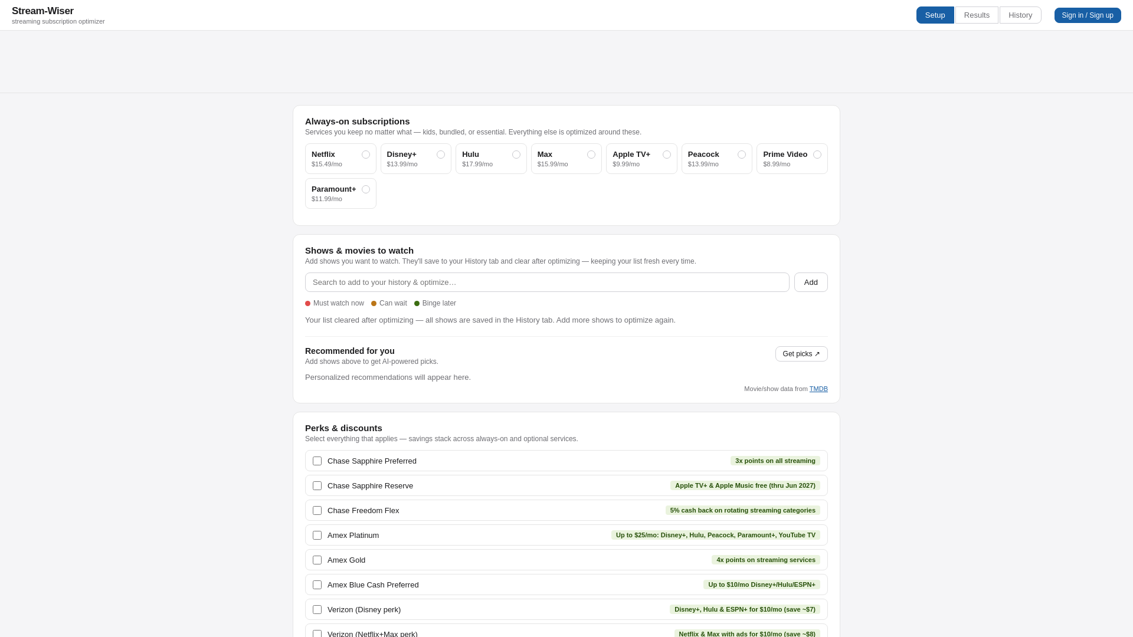1133x637 pixels.
Task: Select Netflix as always-on subscription
Action: point(340,159)
